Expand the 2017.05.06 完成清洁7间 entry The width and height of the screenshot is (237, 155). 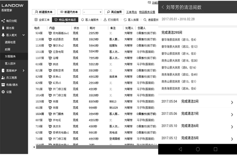(232, 115)
